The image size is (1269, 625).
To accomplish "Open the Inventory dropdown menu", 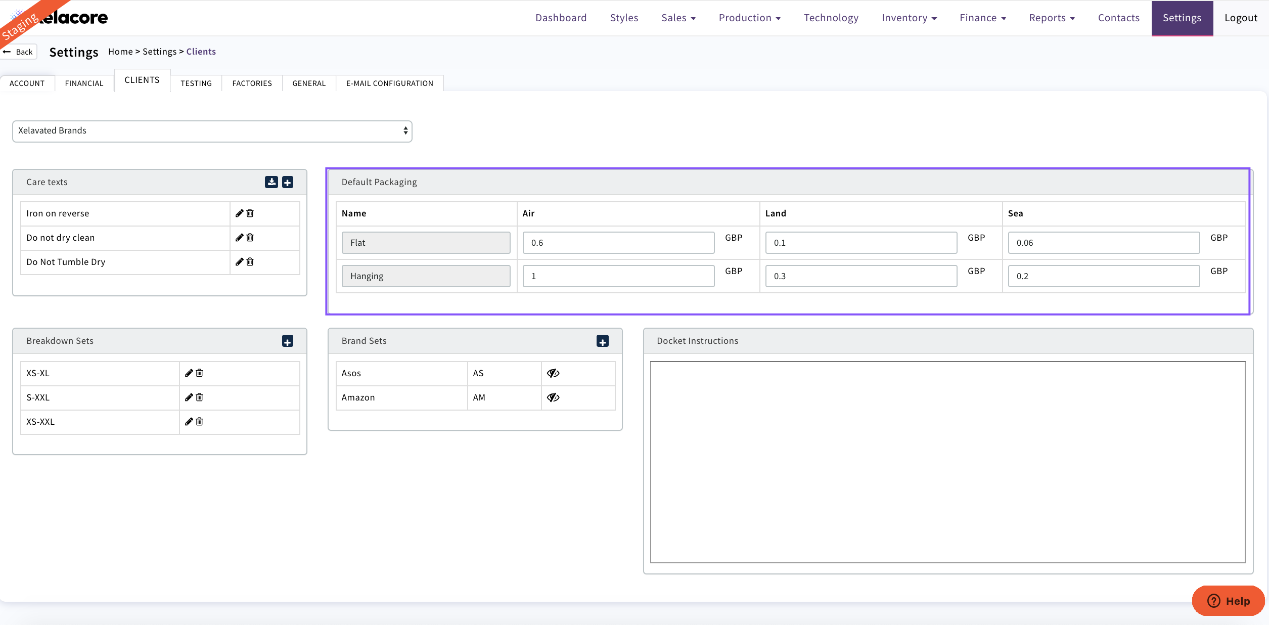I will [x=909, y=18].
